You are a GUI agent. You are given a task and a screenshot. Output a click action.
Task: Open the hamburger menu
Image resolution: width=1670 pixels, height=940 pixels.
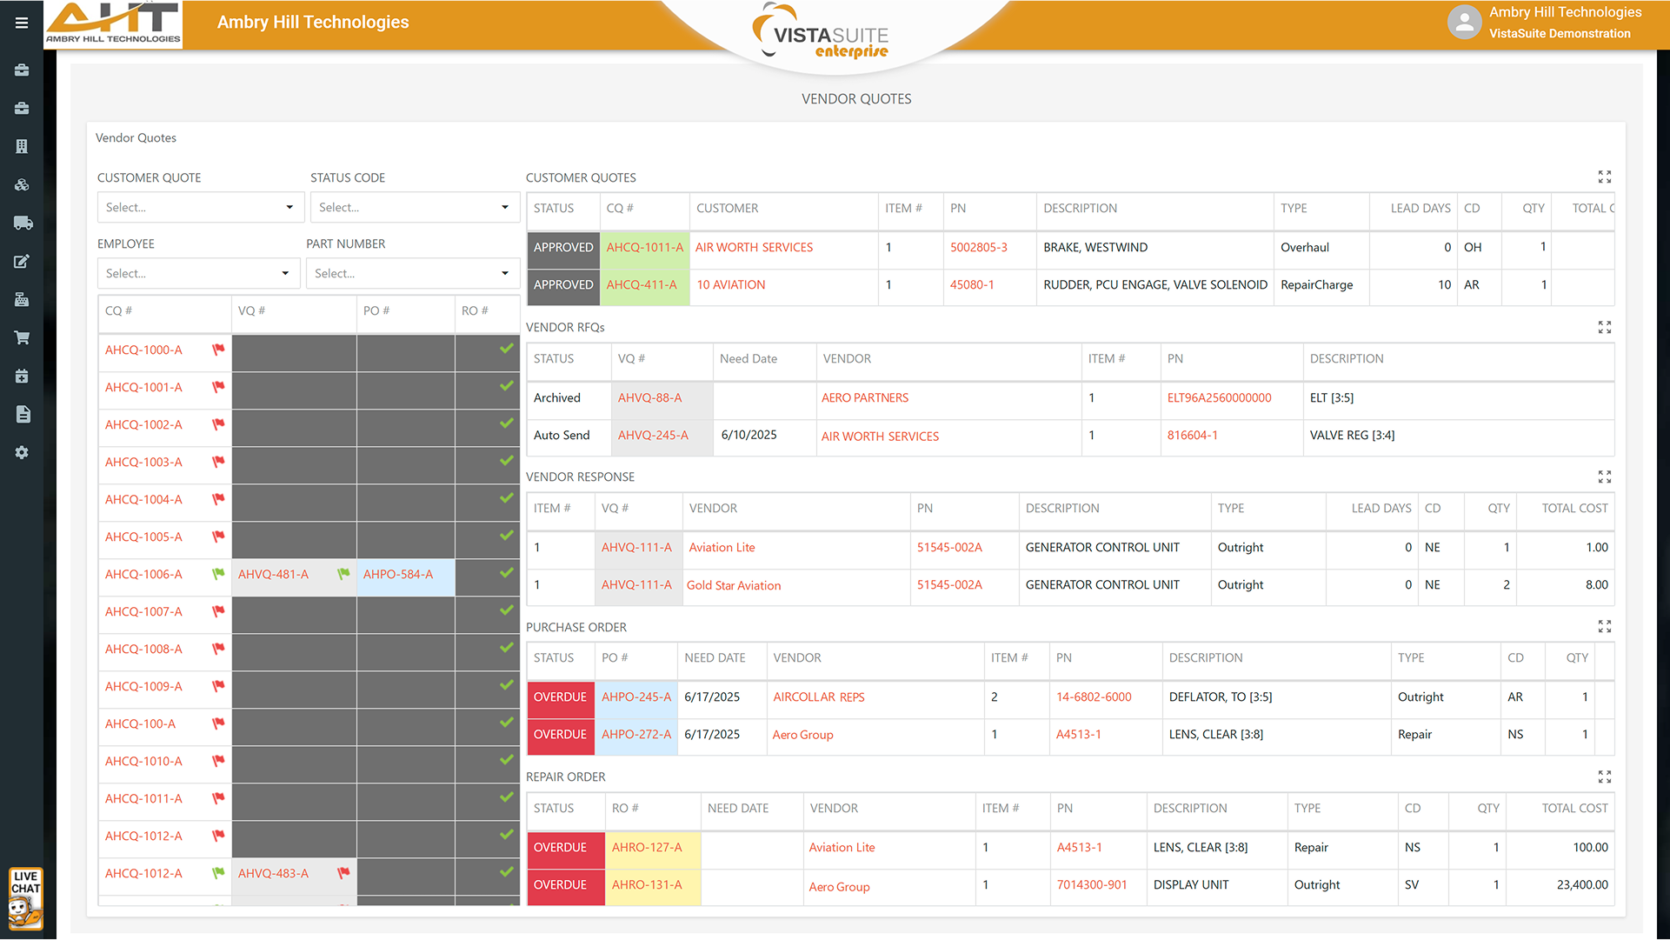point(22,23)
